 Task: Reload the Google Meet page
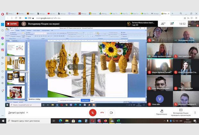click(16, 18)
